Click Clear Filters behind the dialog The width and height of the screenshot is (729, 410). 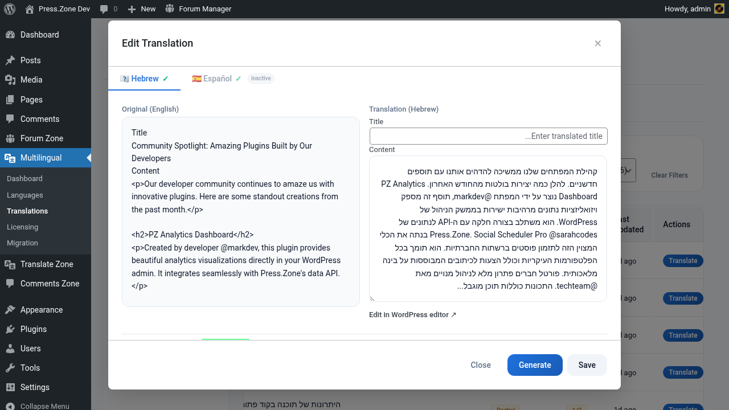click(669, 175)
